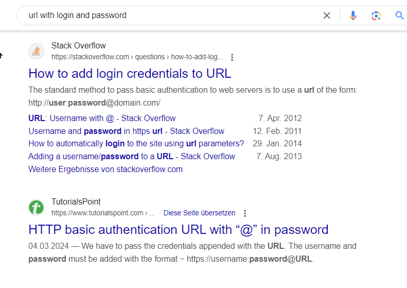Click "Weitere Ergebnisse von stackoverflow.com"
This screenshot has width=407, height=288.
click(x=105, y=169)
